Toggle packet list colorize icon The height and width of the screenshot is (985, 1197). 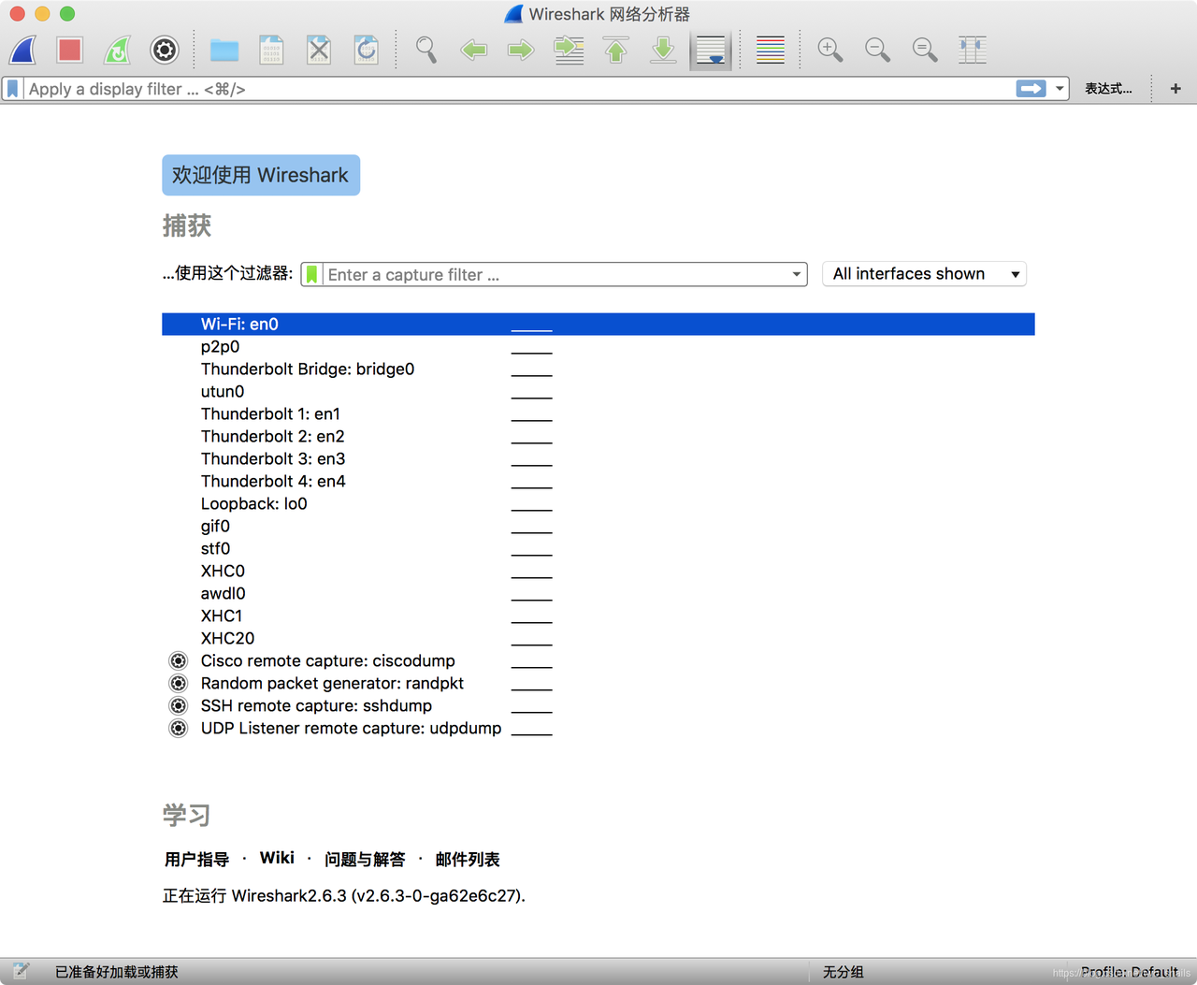[x=771, y=50]
